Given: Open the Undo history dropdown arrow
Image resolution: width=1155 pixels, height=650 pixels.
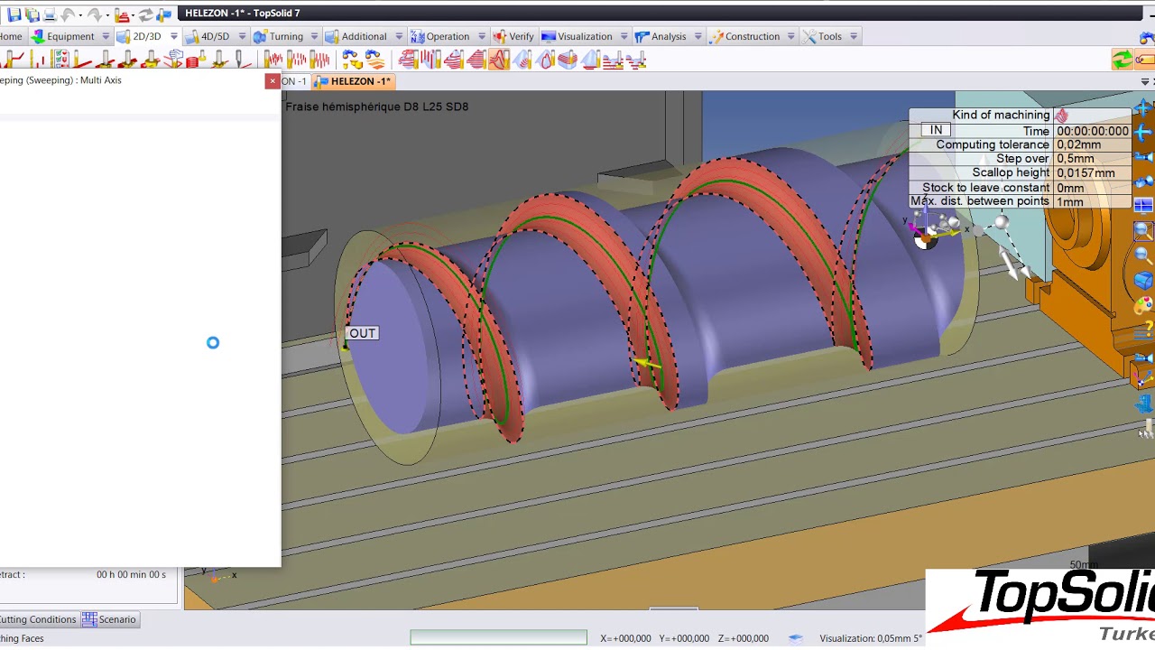Looking at the screenshot, I should coord(80,14).
